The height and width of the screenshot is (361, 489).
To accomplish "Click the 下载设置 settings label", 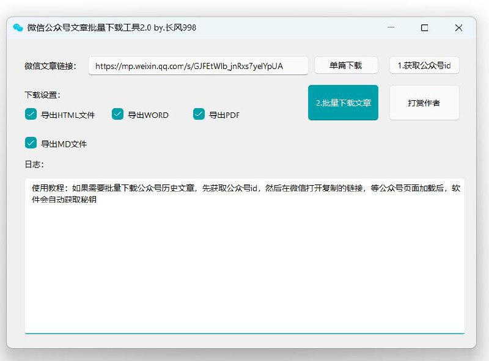I will (x=41, y=95).
